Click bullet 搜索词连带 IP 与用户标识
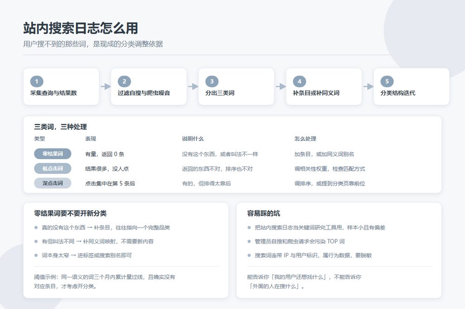Image resolution: width=465 pixels, height=309 pixels. (313, 256)
